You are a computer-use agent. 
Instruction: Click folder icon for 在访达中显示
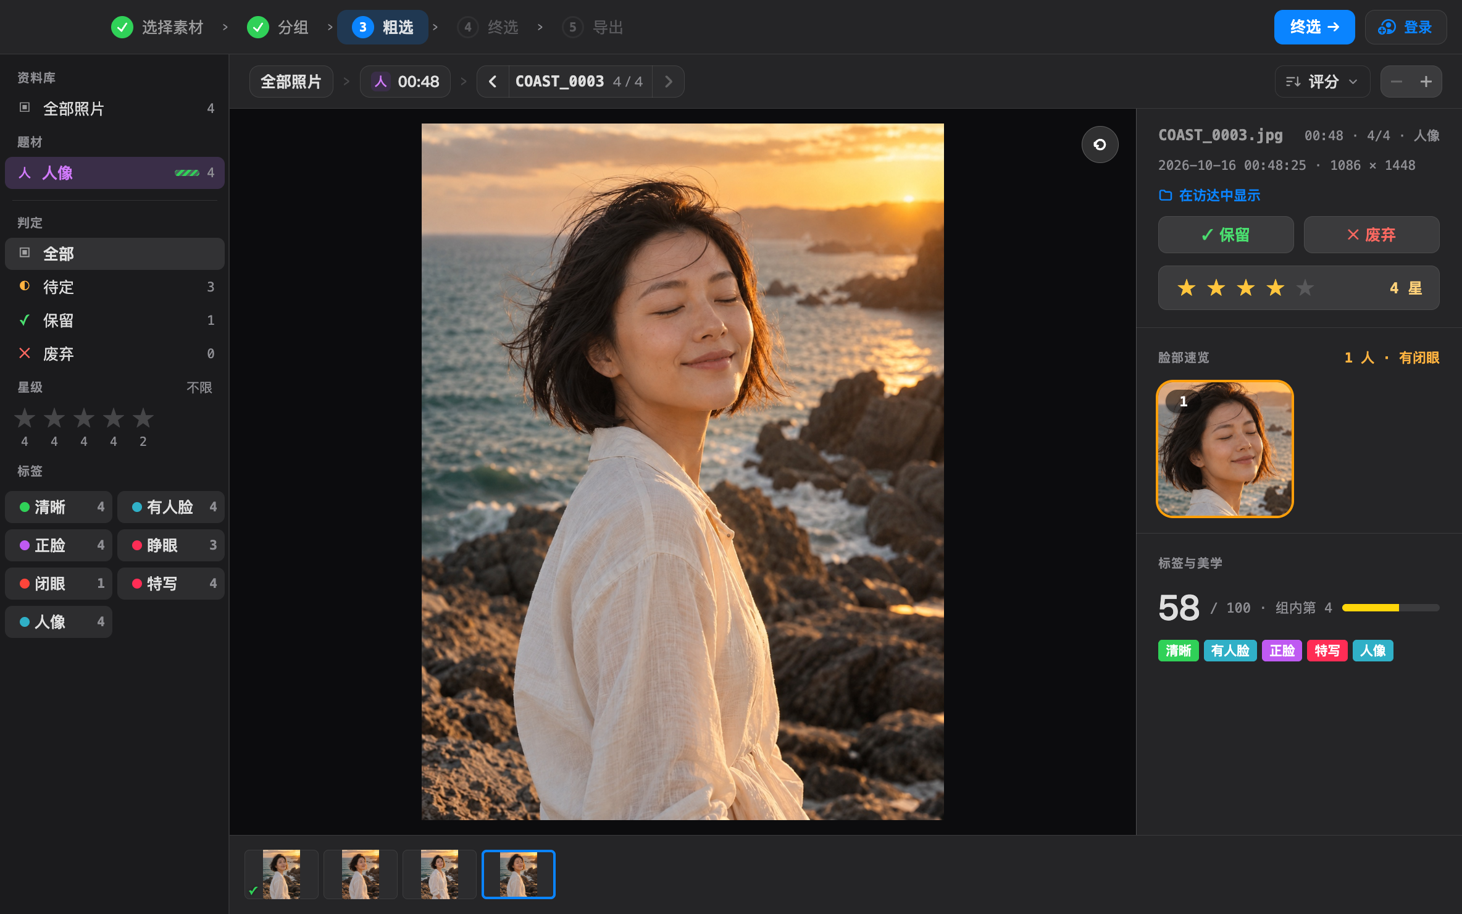1166,195
